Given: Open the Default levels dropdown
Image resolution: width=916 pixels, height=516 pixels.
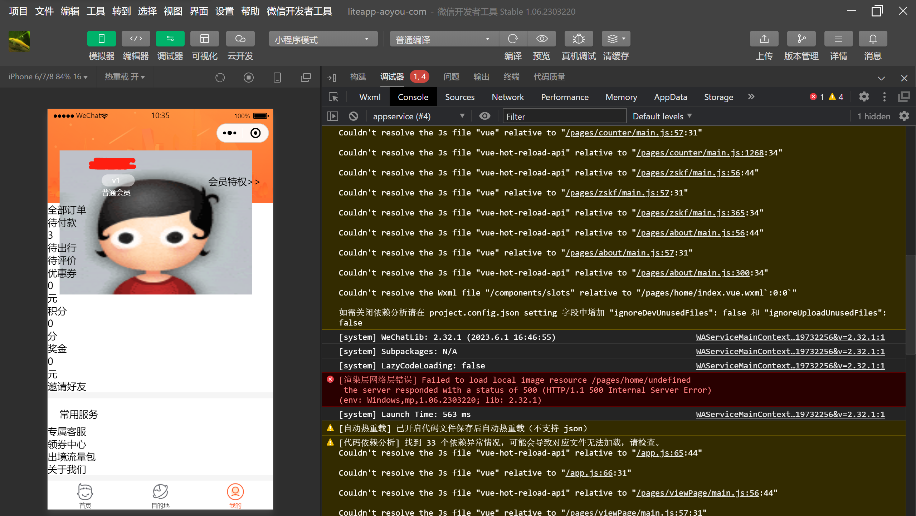Looking at the screenshot, I should [x=662, y=116].
